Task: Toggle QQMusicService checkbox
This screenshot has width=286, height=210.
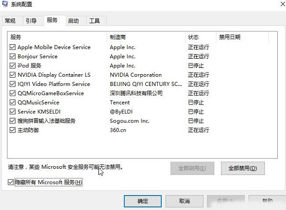Action: (x=12, y=102)
